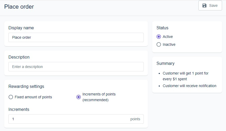
Task: Focus the Display name text field
Action: 76,37
